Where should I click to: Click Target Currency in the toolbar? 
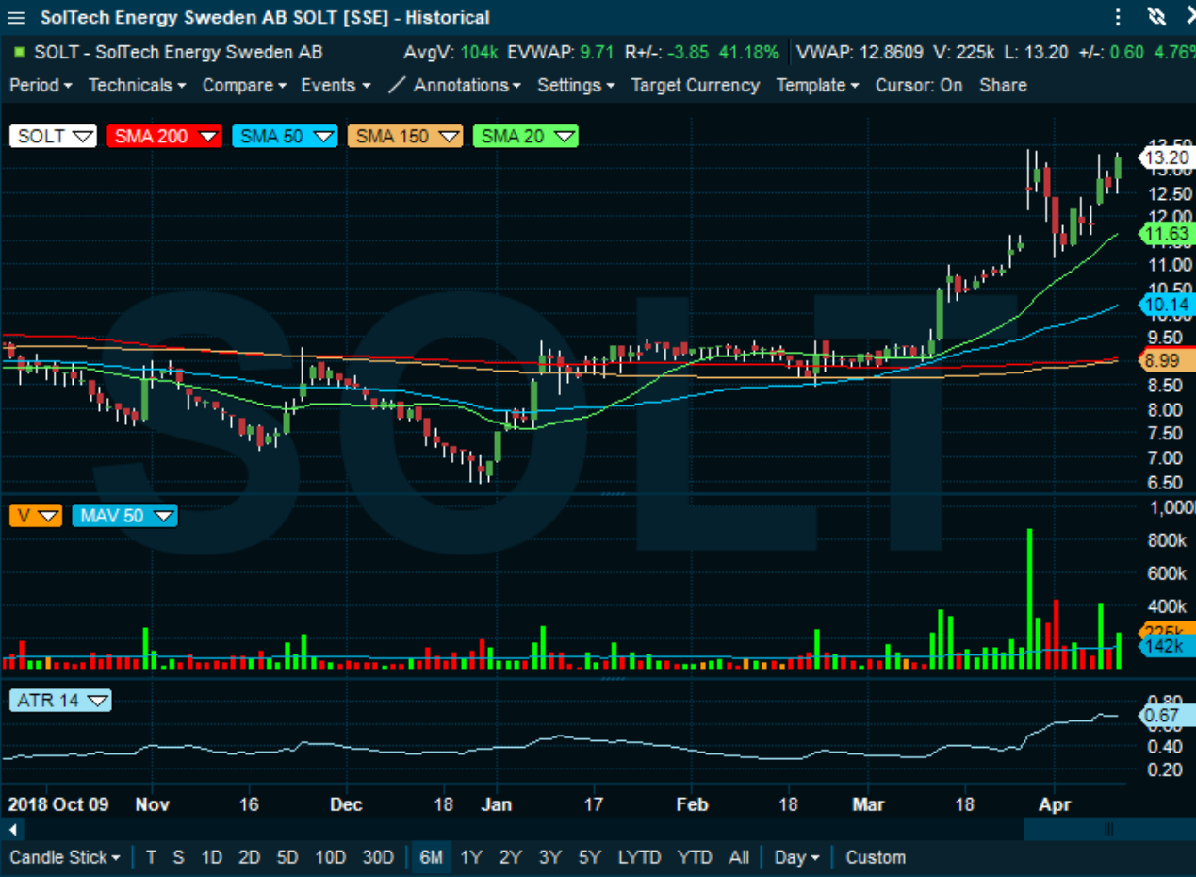(696, 85)
